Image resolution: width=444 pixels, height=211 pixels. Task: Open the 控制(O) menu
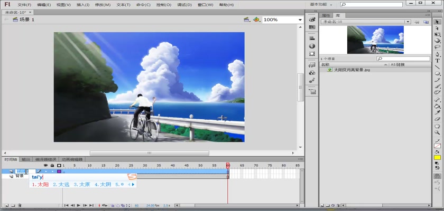click(164, 5)
